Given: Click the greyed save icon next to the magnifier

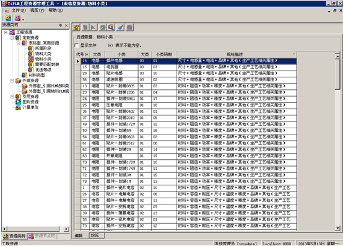Looking at the screenshot, I should tap(103, 27).
